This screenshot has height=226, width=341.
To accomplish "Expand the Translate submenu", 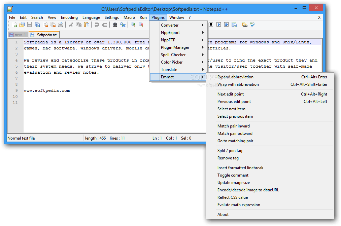I will tap(178, 70).
